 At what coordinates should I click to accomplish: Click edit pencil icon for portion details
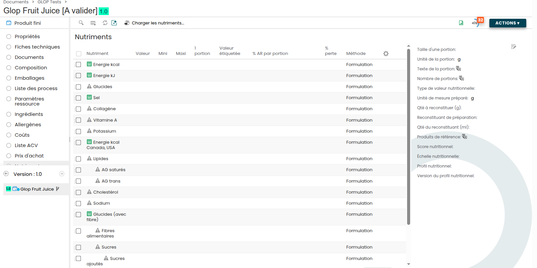click(x=514, y=47)
